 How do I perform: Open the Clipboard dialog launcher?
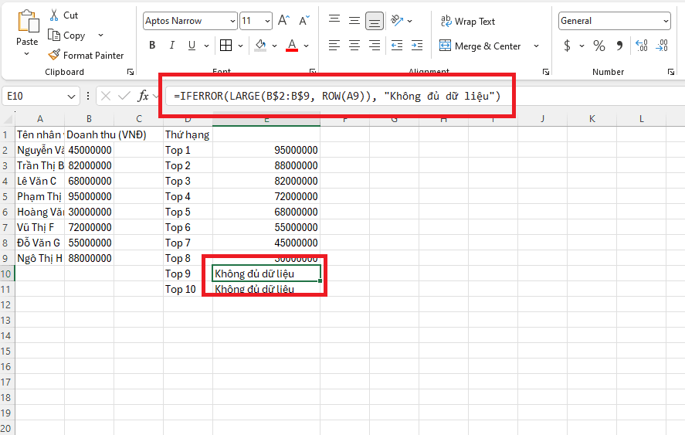pyautogui.click(x=131, y=72)
